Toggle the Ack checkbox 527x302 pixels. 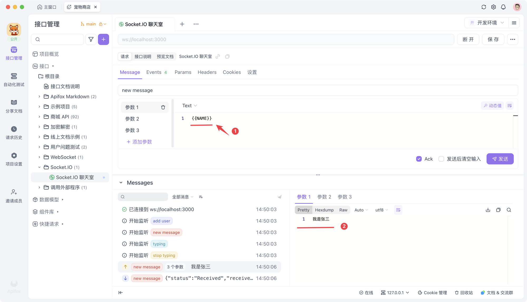tap(419, 159)
